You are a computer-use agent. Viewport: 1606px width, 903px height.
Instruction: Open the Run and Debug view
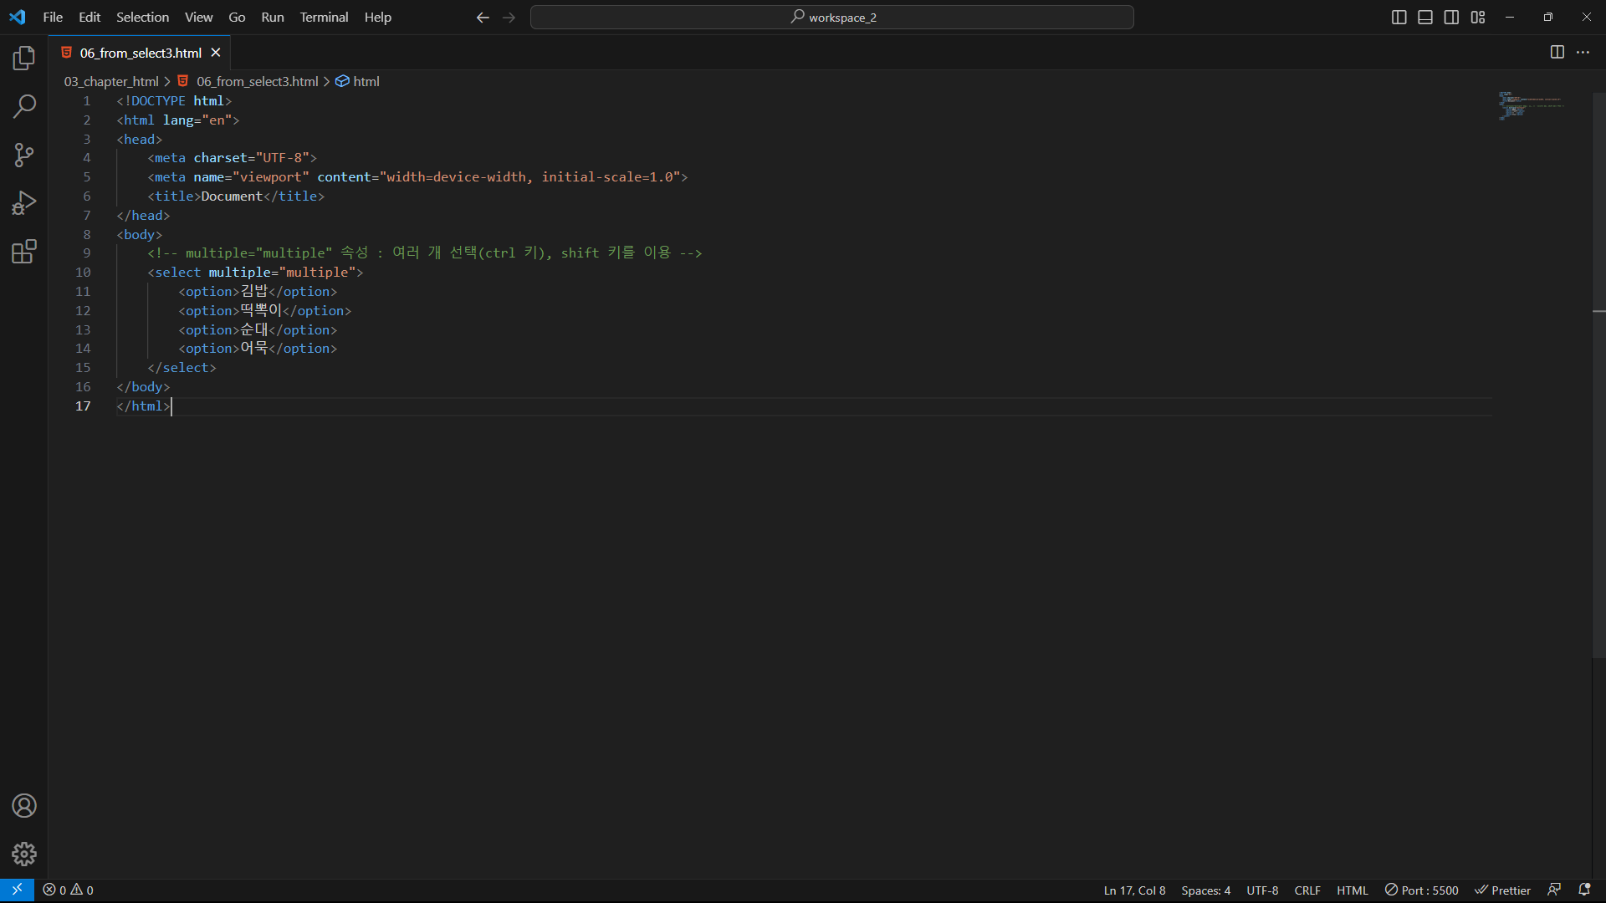(x=24, y=203)
